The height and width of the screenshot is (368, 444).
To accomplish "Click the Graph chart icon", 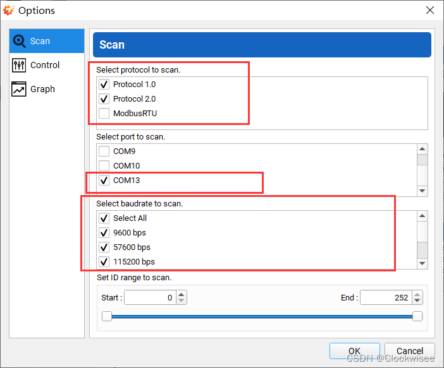I will 19,89.
